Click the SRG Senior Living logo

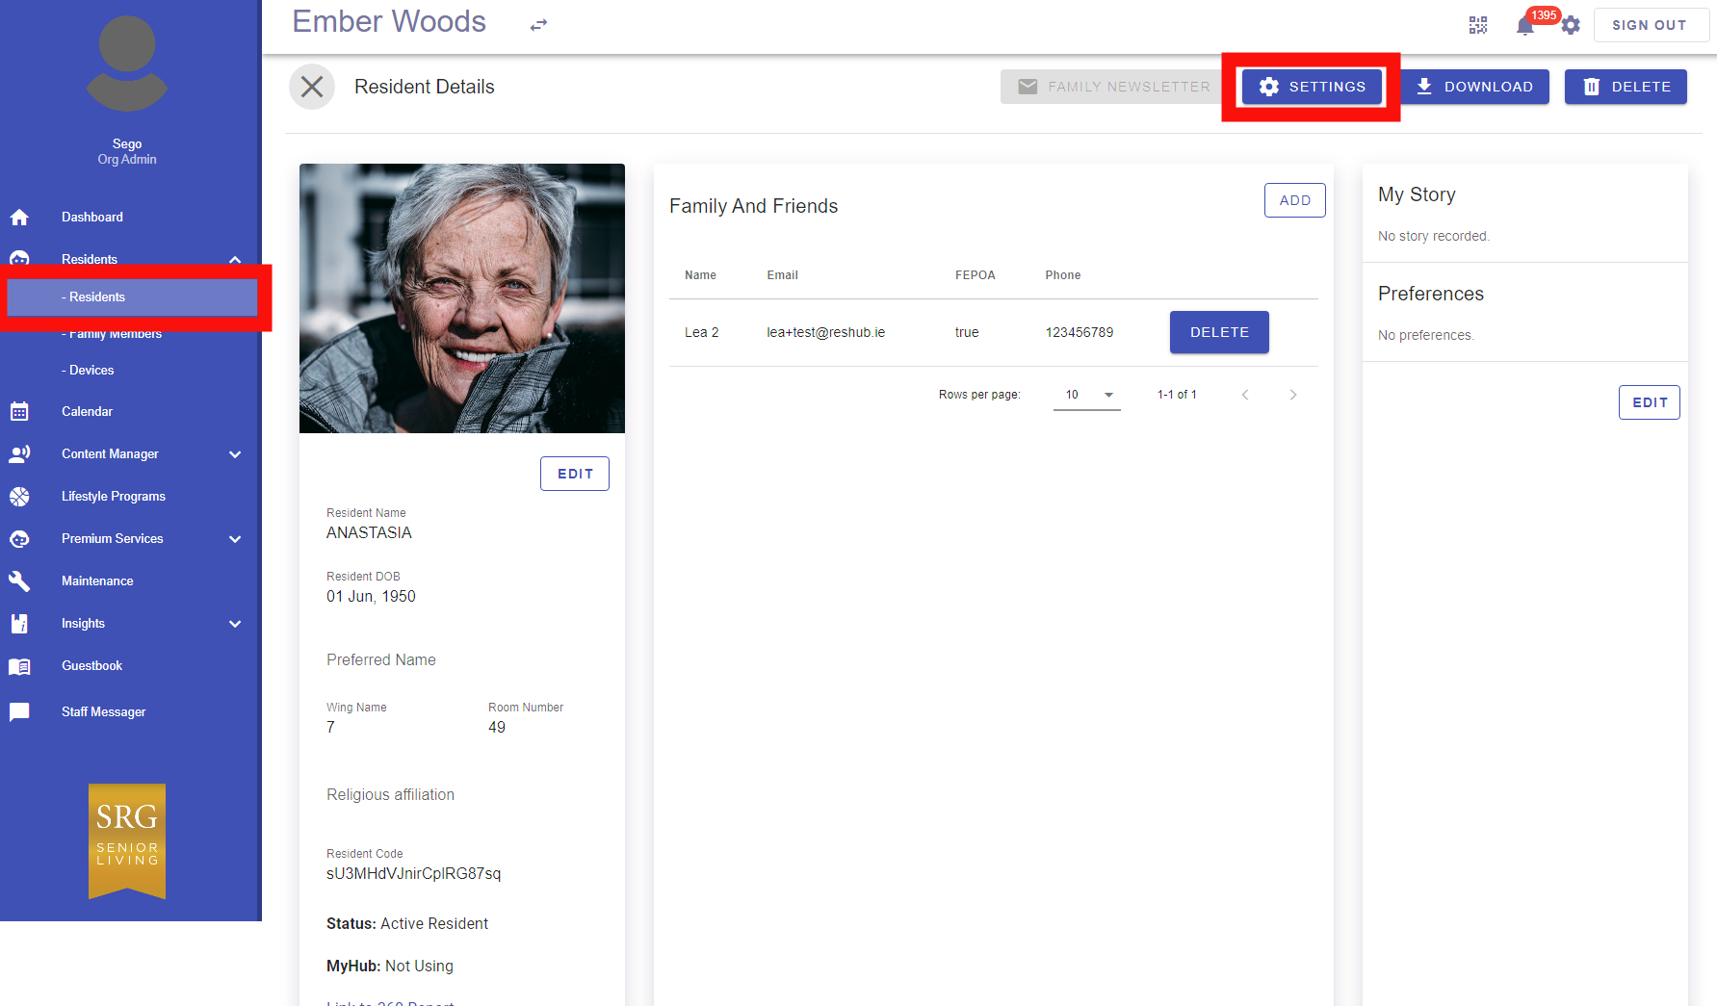click(127, 840)
